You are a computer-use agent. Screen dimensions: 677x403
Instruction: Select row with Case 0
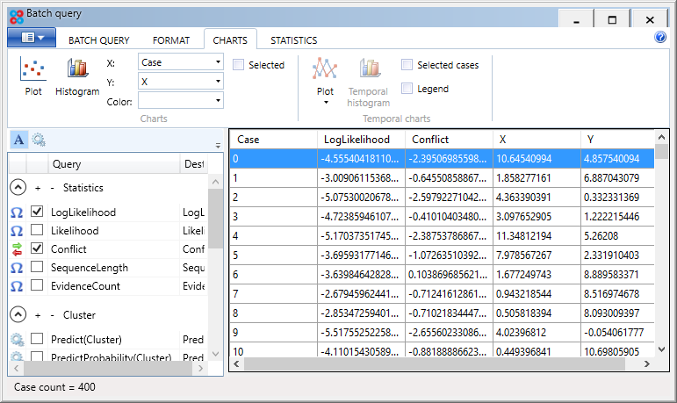(x=442, y=159)
